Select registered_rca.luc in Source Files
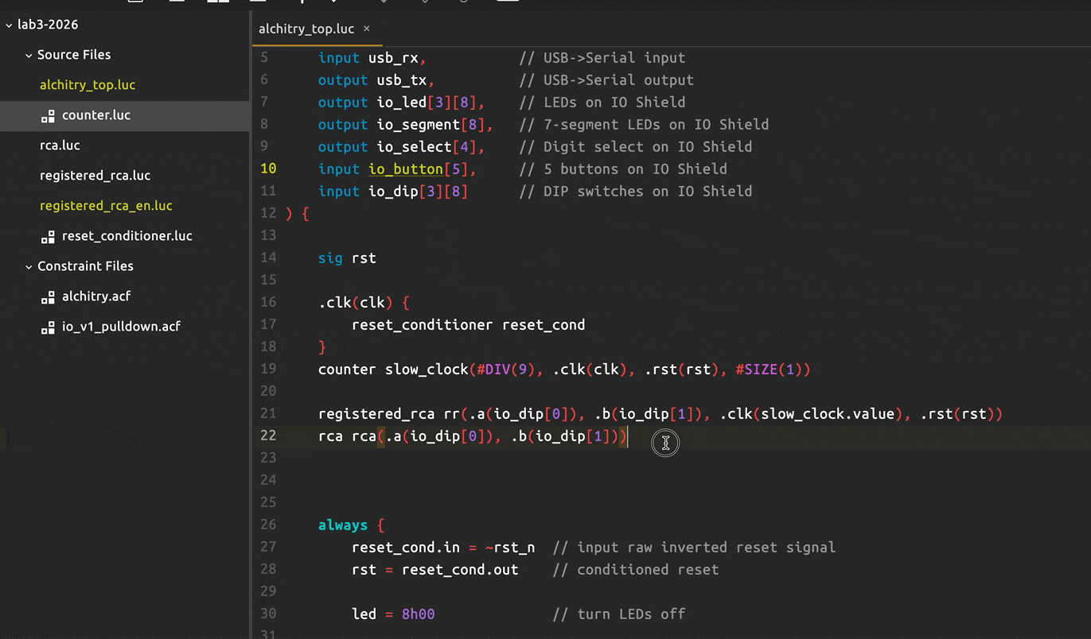This screenshot has width=1091, height=639. click(x=95, y=176)
